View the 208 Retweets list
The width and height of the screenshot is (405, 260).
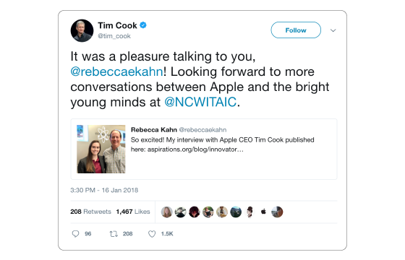(90, 212)
